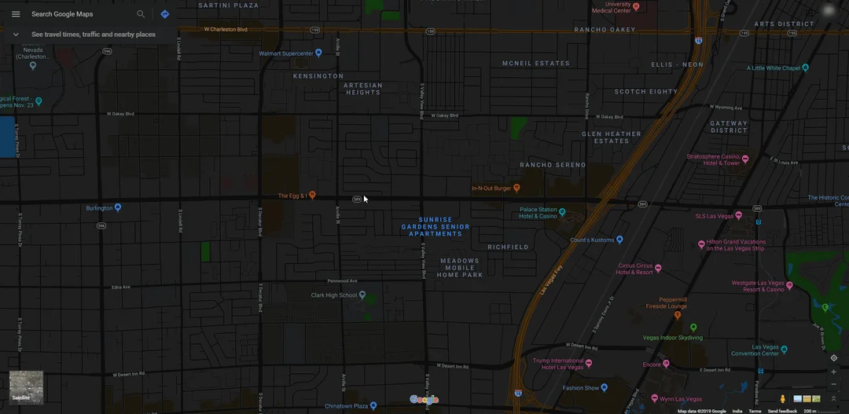This screenshot has height=414, width=849.
Task: Click the transit stop icon on E Desert Inn Rd
Action: tap(760, 372)
